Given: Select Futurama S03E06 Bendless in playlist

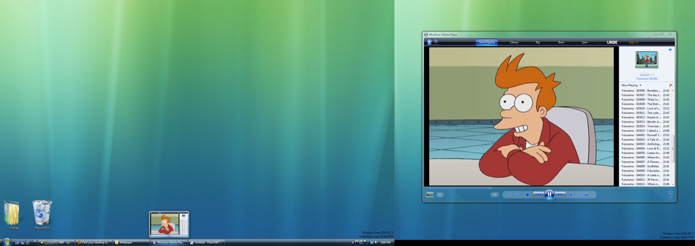Looking at the screenshot, I should pyautogui.click(x=645, y=91).
